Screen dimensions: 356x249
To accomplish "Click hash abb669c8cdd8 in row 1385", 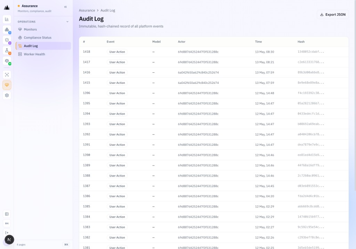I will pos(311,207).
